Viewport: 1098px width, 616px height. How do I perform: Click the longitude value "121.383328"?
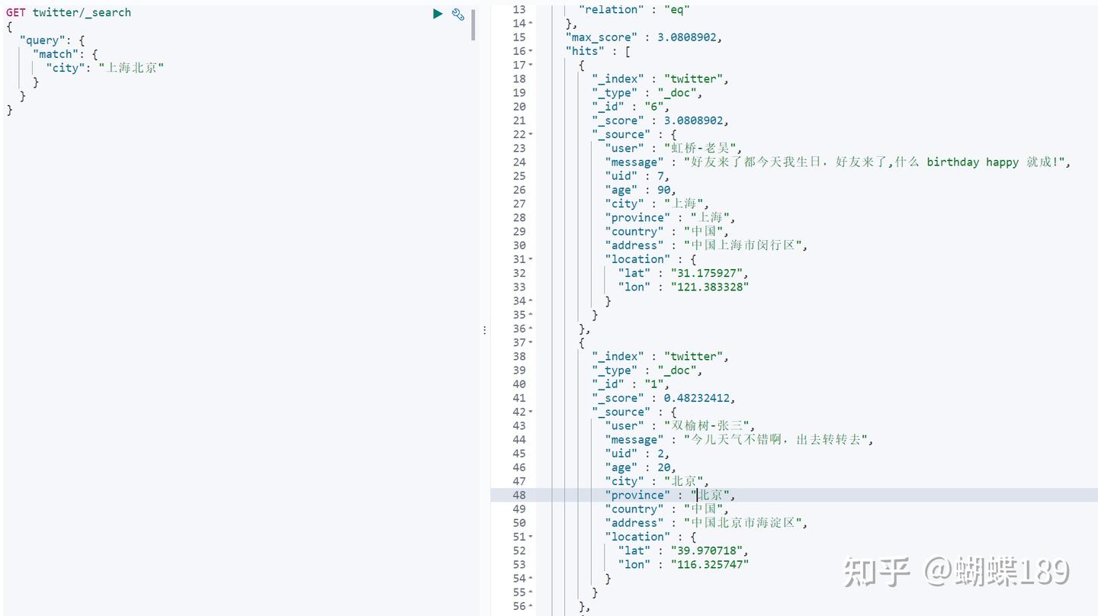tap(709, 287)
